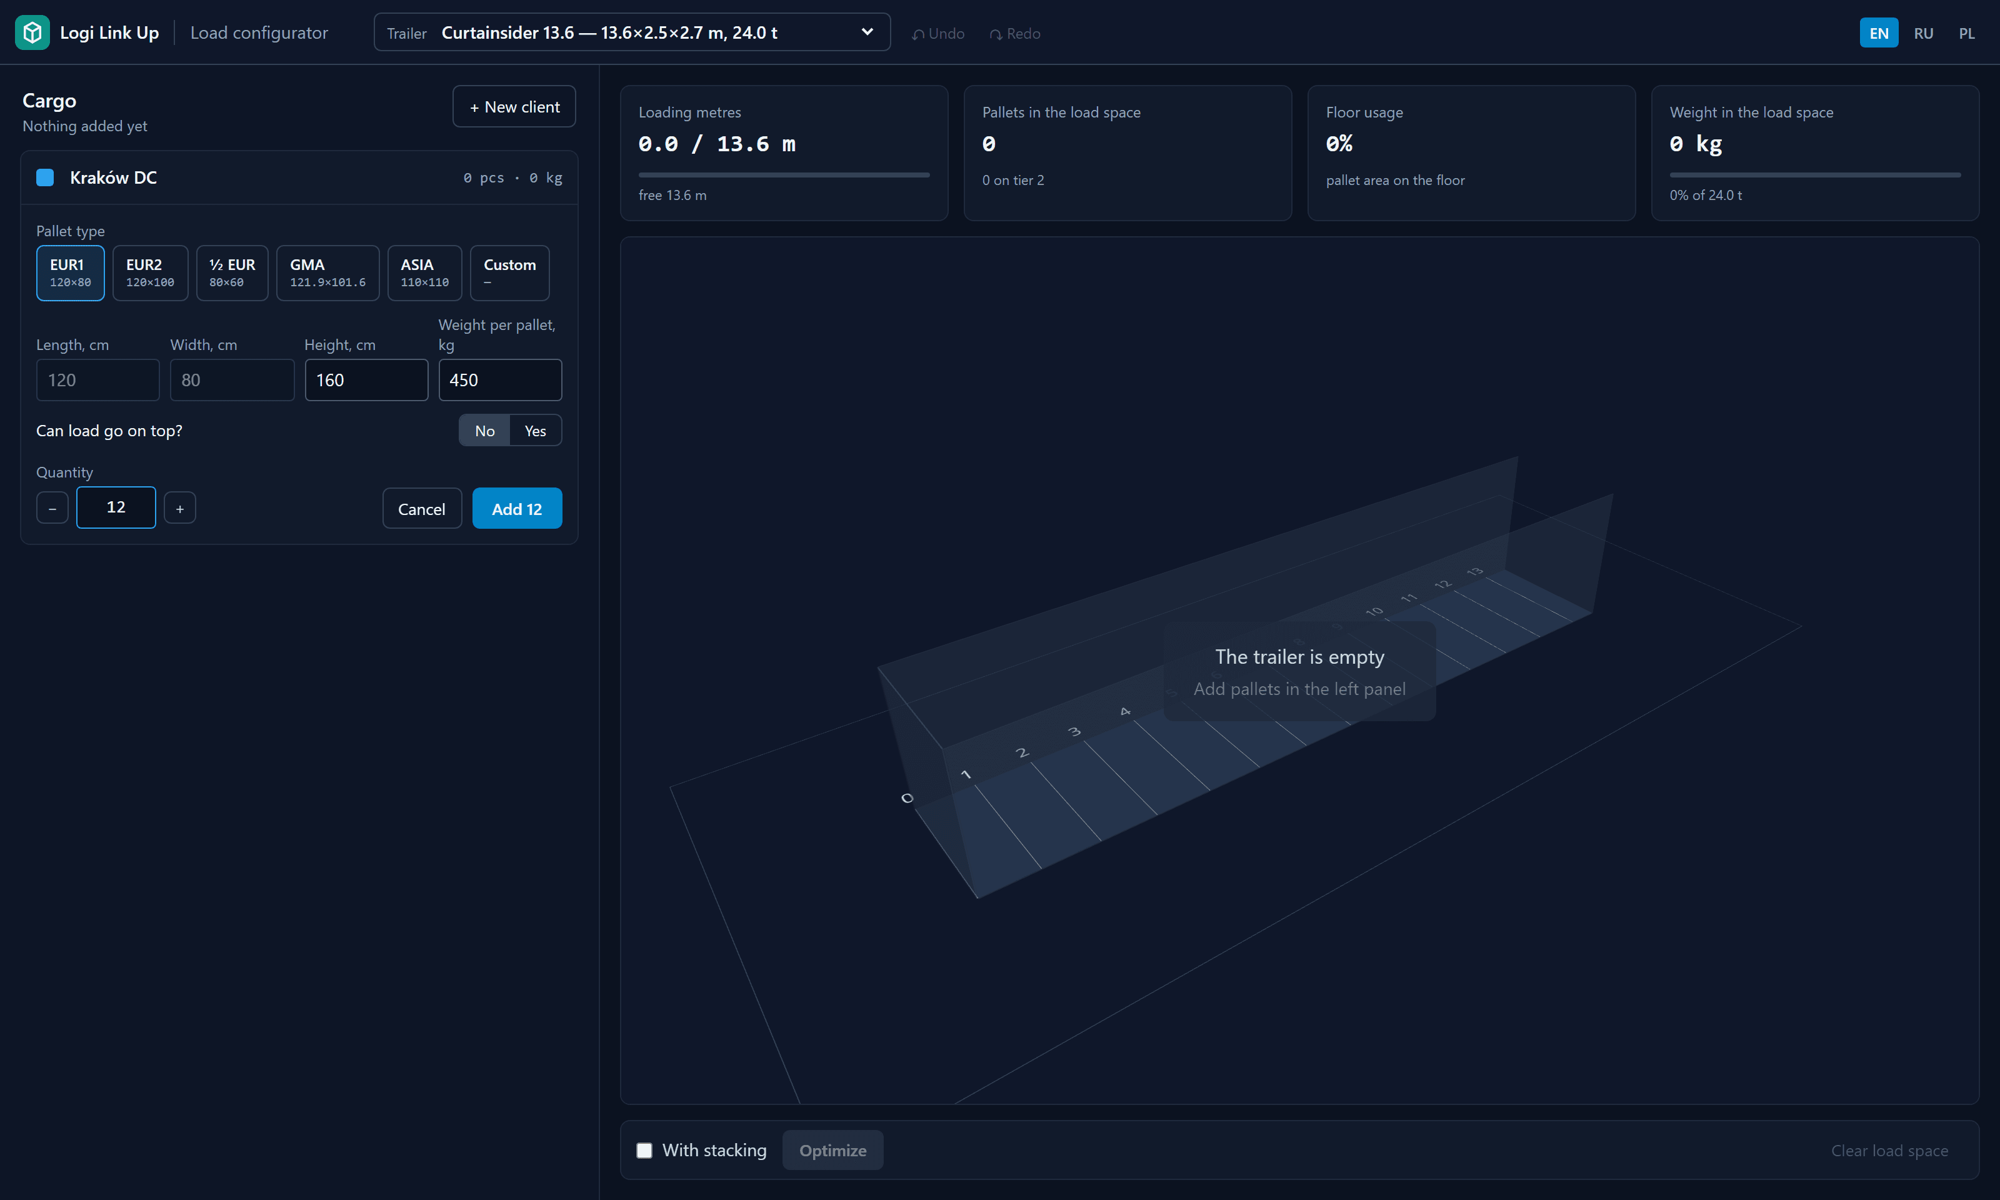Select the Custom pallet type

[509, 273]
